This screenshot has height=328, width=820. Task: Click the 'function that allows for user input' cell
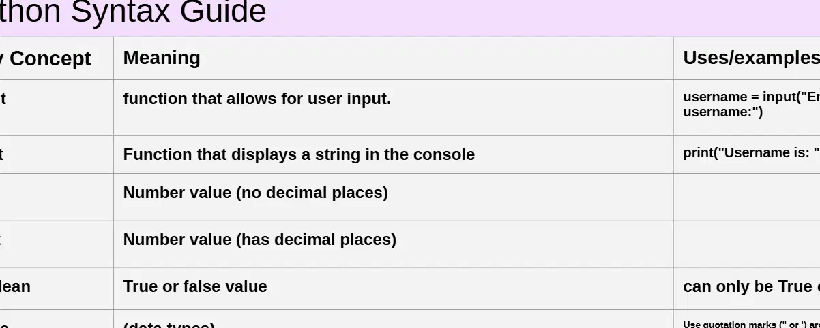click(x=393, y=108)
